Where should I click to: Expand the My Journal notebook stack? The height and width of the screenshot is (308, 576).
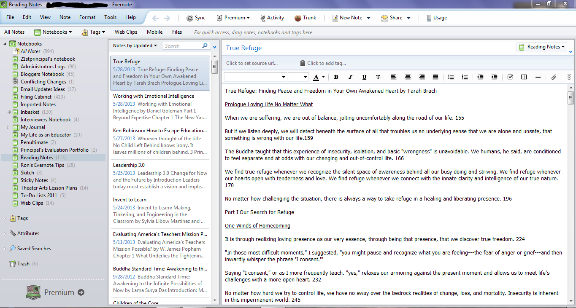click(8, 127)
